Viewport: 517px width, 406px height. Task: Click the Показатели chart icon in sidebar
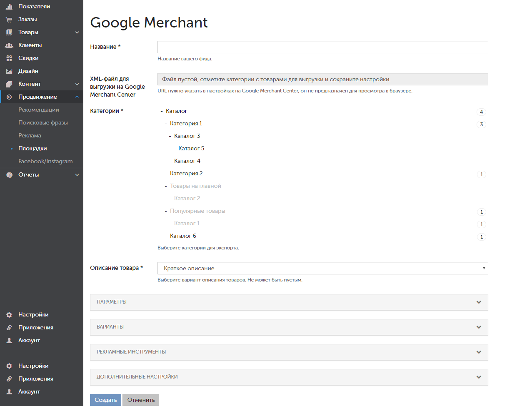tap(9, 7)
